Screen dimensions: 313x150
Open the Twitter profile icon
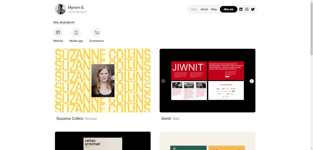(x=253, y=9)
